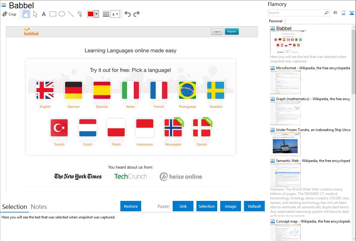
Task: Click the line thickness icon
Action: pos(106,14)
